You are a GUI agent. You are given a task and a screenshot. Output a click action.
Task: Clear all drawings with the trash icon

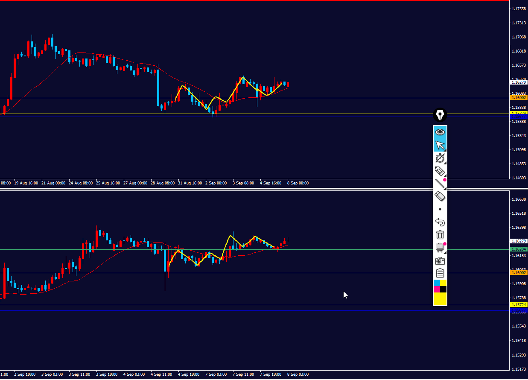[440, 234]
